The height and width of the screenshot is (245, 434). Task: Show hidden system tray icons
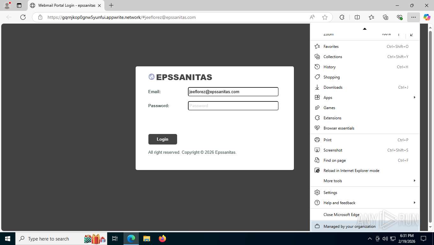(x=370, y=239)
